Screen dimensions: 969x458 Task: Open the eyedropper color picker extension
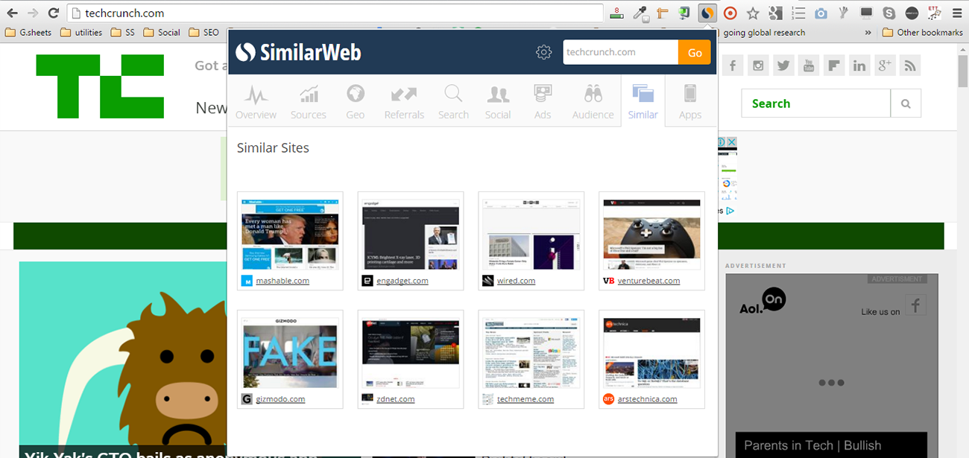639,13
